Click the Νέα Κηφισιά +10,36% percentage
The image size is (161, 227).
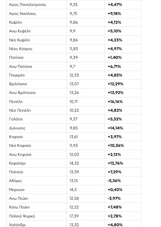(x=116, y=145)
